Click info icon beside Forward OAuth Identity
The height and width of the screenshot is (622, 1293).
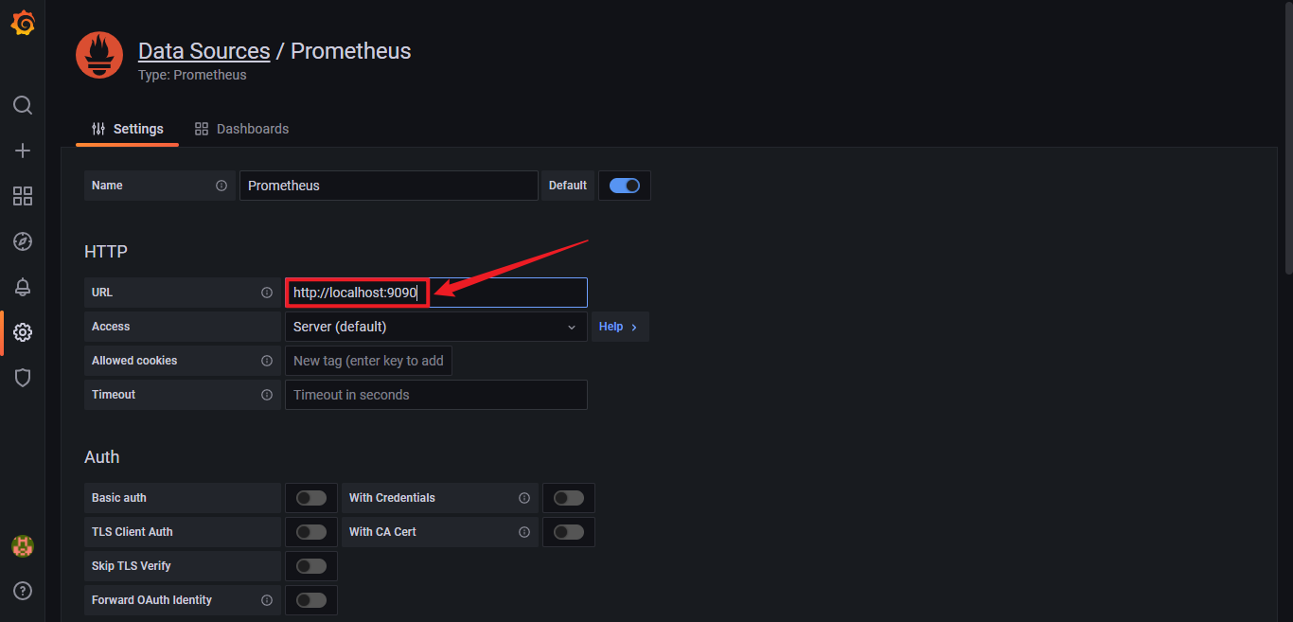pyautogui.click(x=267, y=600)
